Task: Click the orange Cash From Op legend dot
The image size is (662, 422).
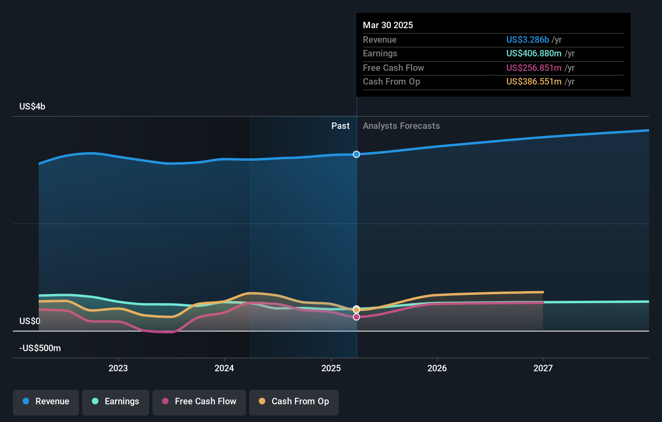Action: click(261, 401)
